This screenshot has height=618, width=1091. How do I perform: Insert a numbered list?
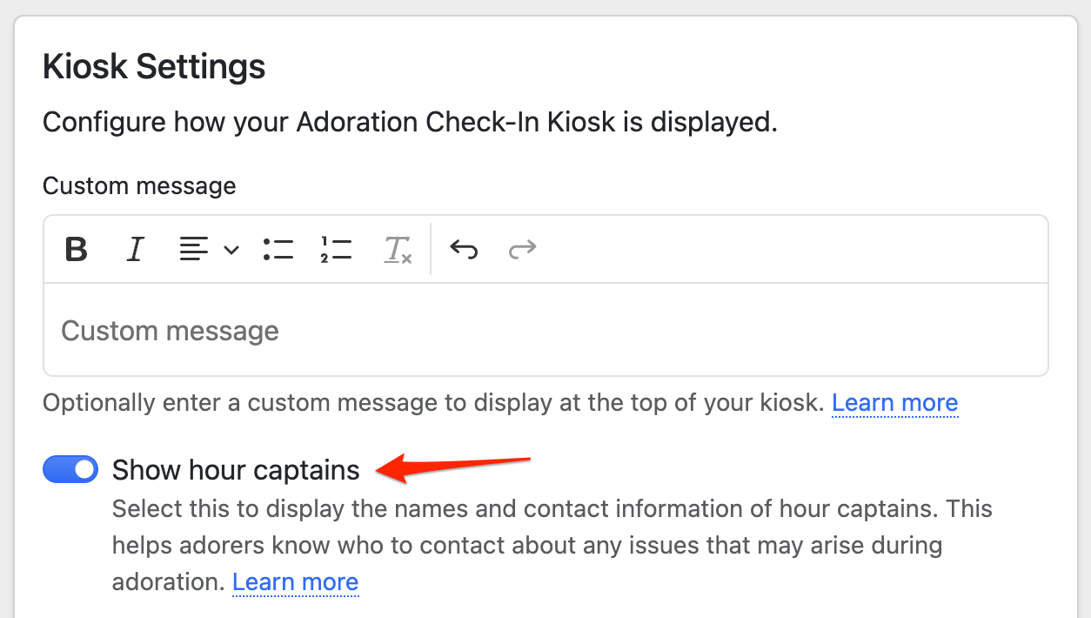click(x=336, y=250)
